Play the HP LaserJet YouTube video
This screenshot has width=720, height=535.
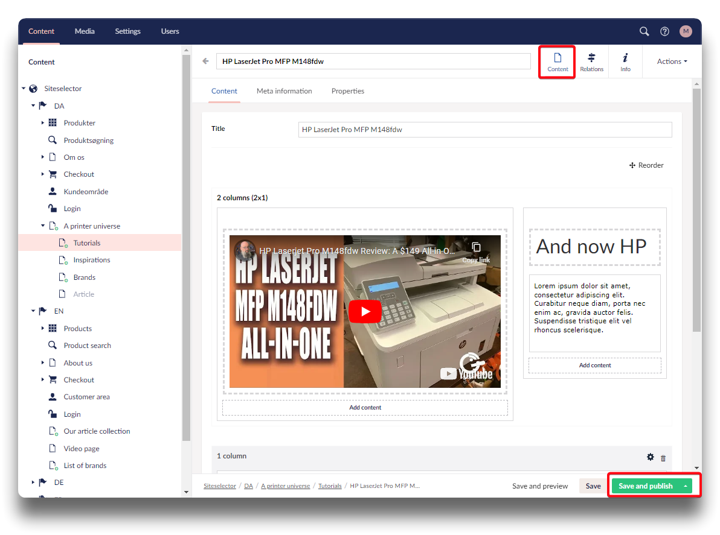click(365, 312)
